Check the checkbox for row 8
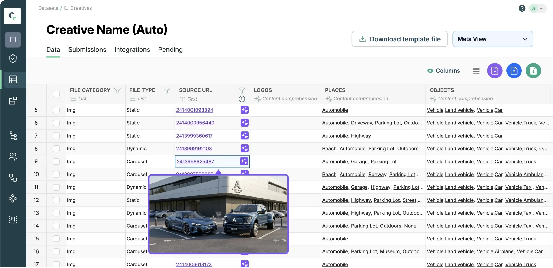Image resolution: width=553 pixels, height=268 pixels. pos(56,149)
